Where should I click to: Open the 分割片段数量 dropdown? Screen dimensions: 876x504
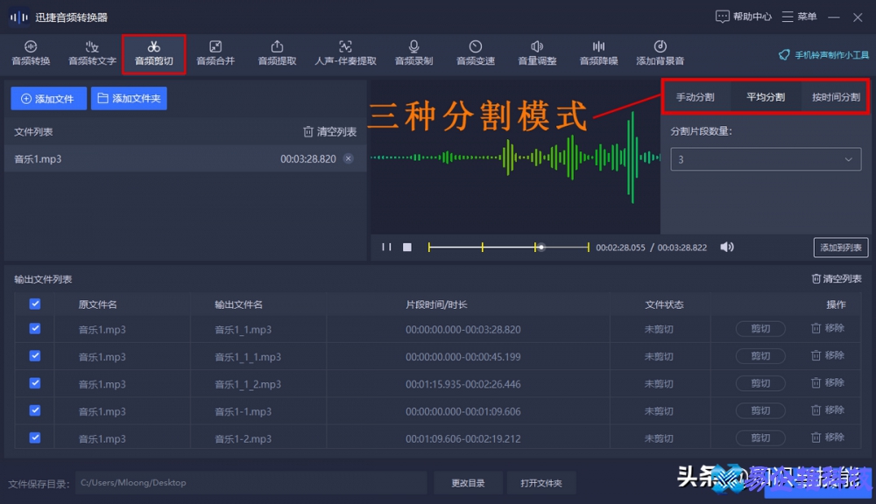(765, 159)
